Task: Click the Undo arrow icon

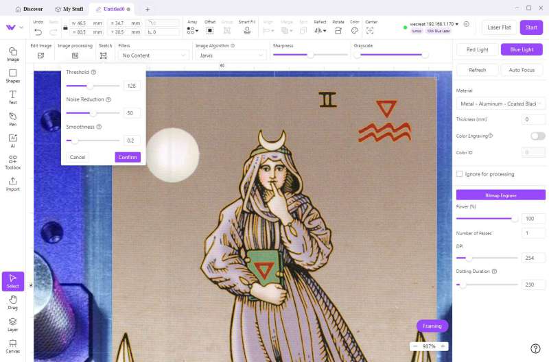Action: 38,32
